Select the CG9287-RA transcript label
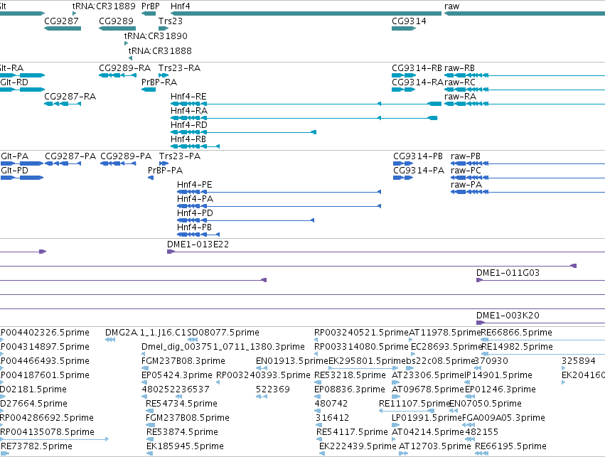 tap(70, 97)
